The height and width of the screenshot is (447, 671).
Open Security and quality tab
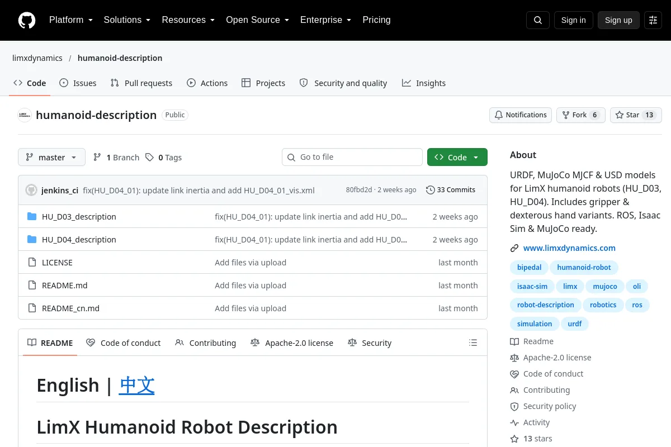pyautogui.click(x=343, y=83)
